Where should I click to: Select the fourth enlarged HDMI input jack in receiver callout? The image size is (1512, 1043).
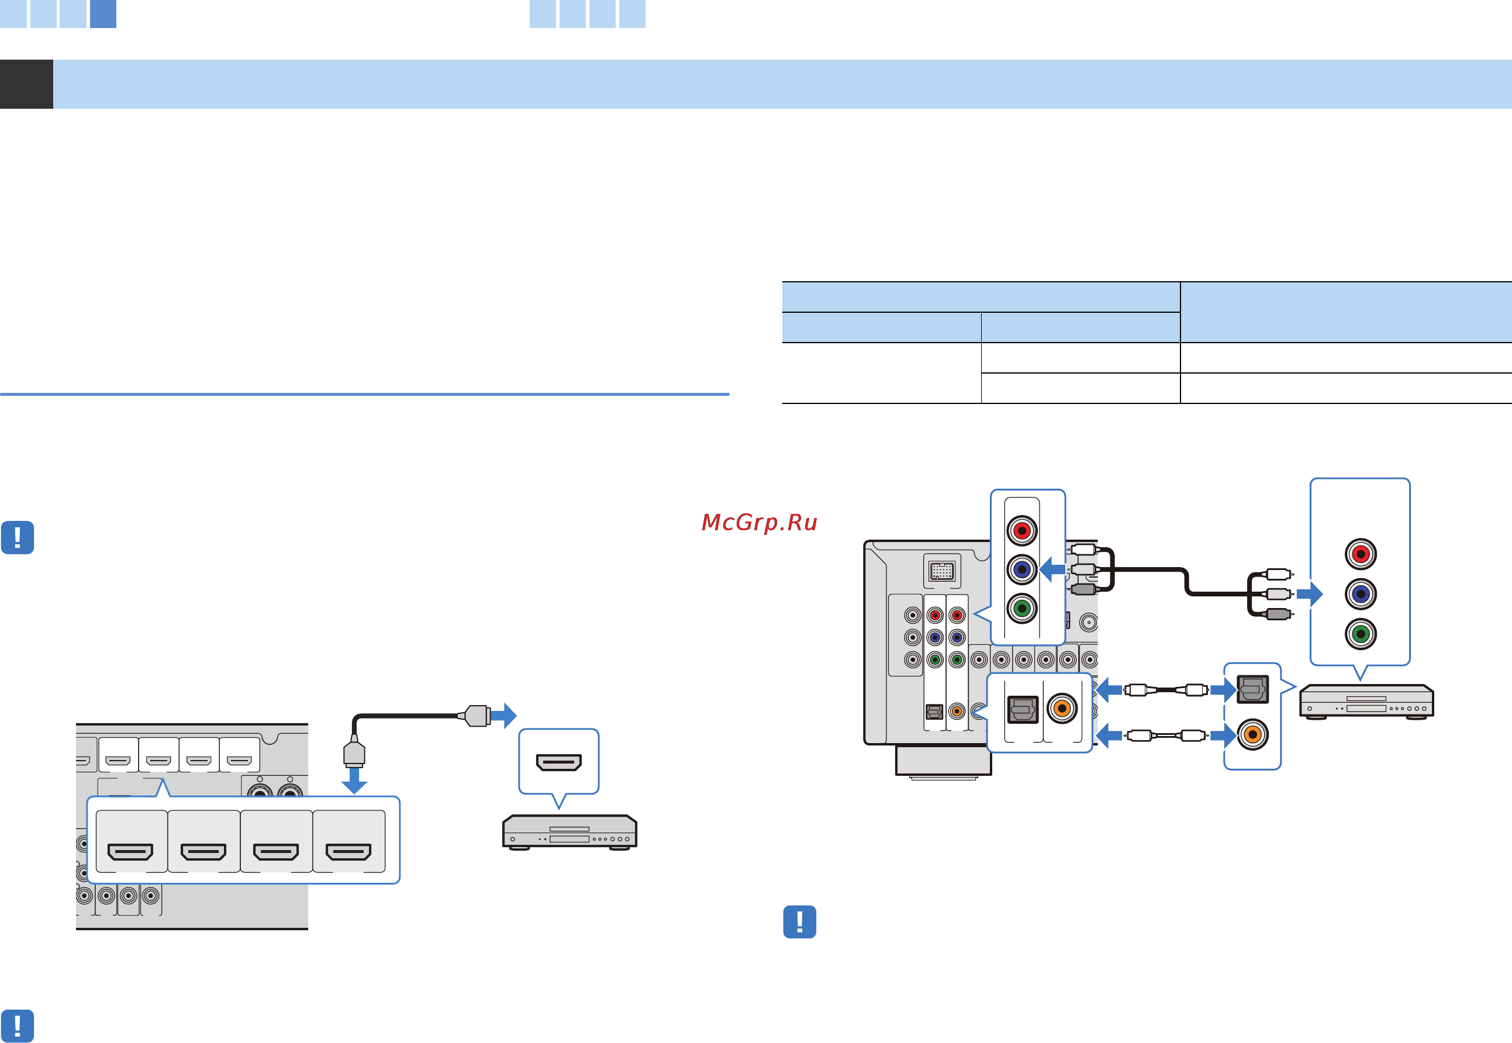click(348, 851)
